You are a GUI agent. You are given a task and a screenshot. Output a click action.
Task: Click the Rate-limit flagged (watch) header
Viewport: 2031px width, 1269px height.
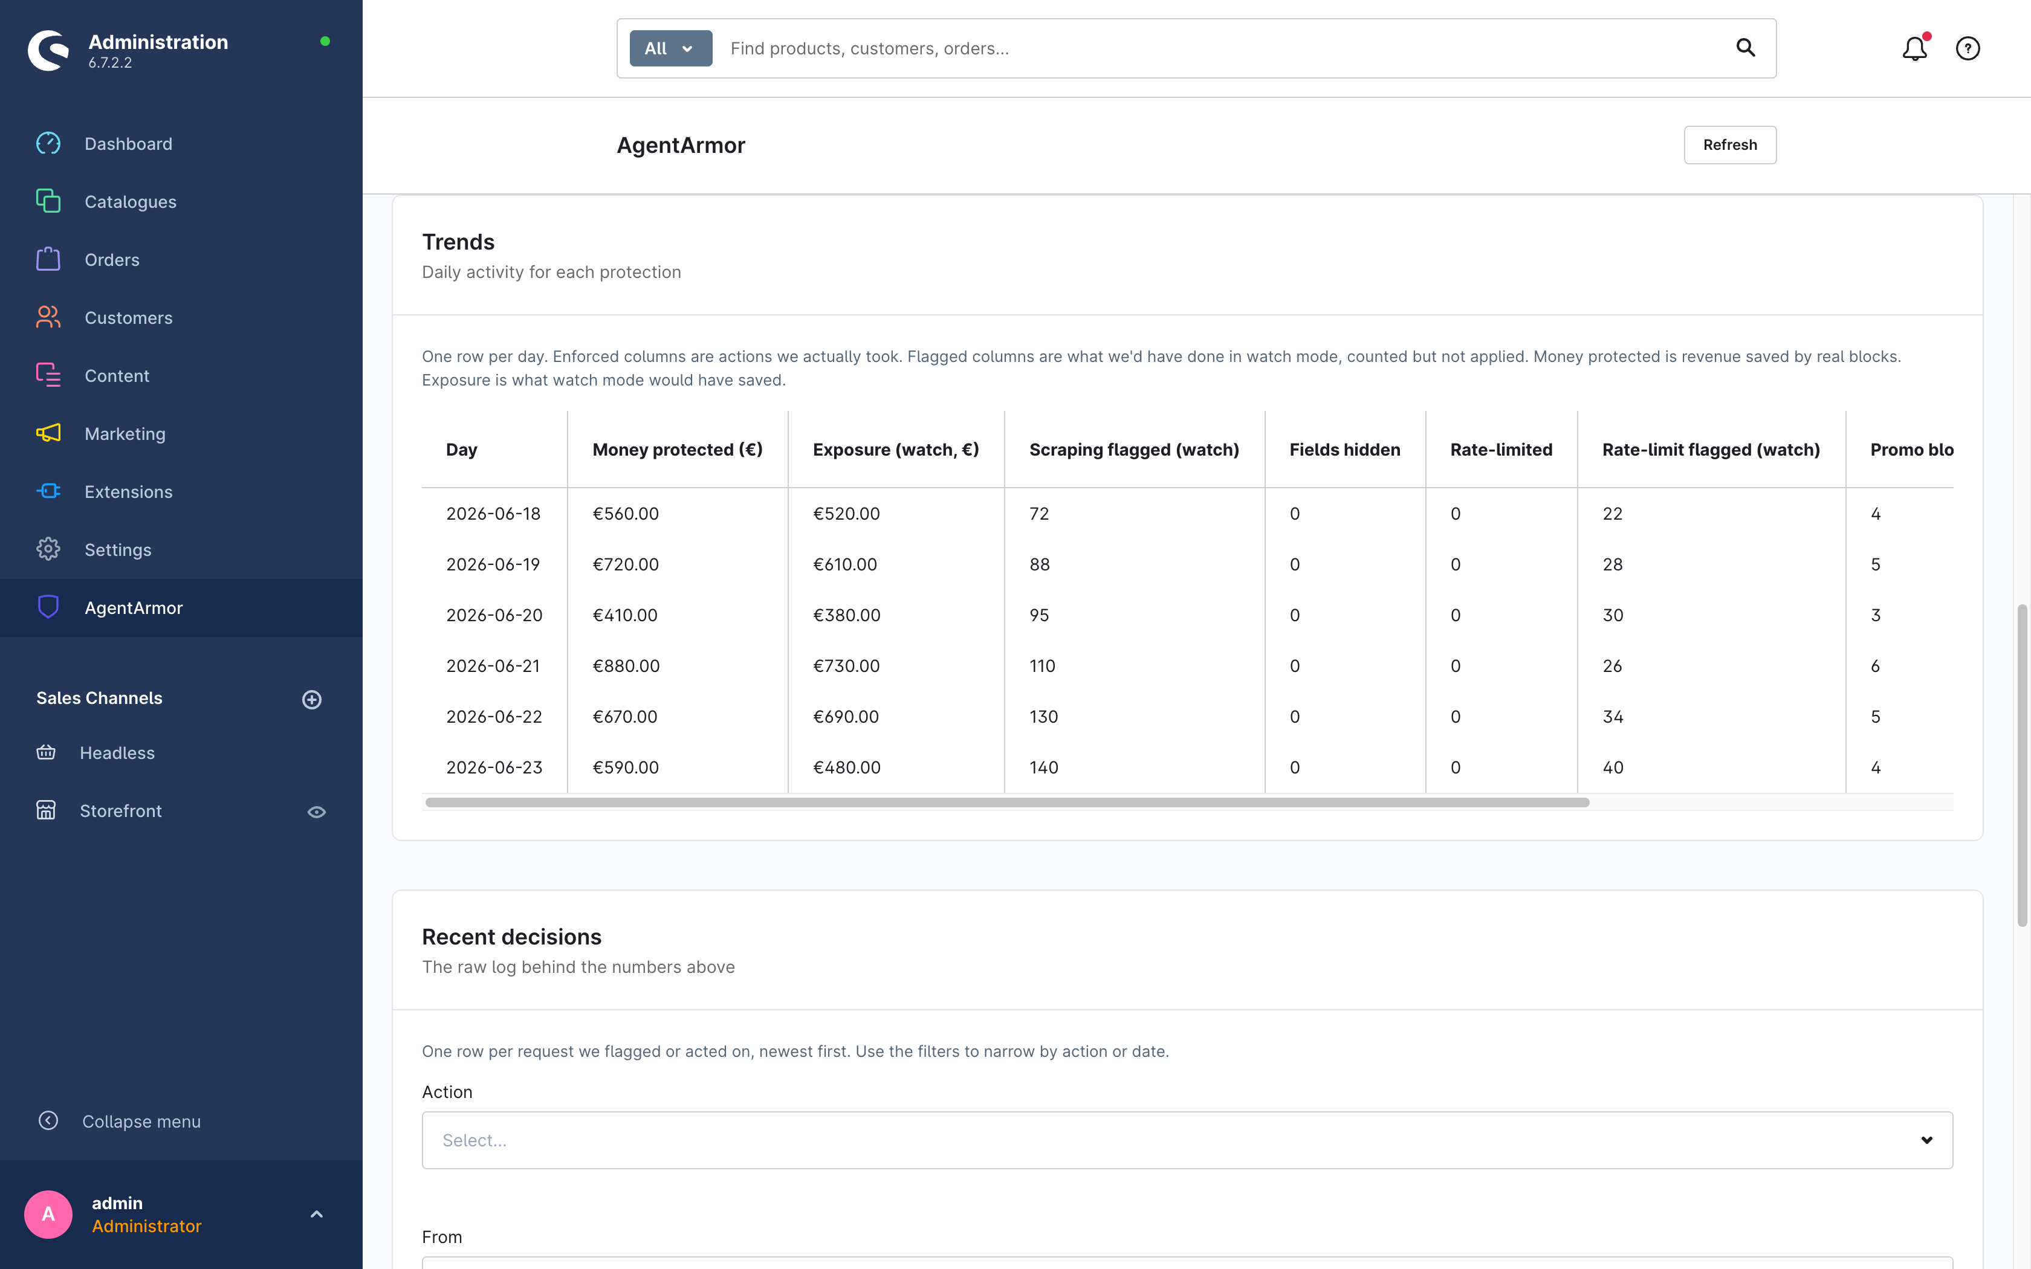[1711, 449]
